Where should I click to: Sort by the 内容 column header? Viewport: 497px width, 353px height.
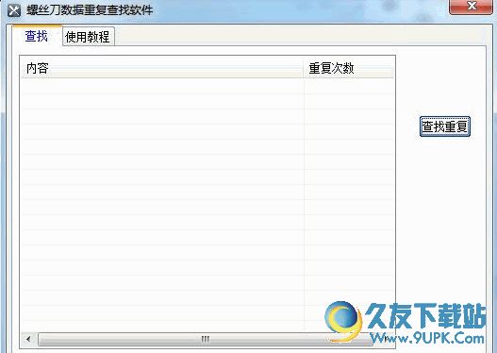coord(161,68)
